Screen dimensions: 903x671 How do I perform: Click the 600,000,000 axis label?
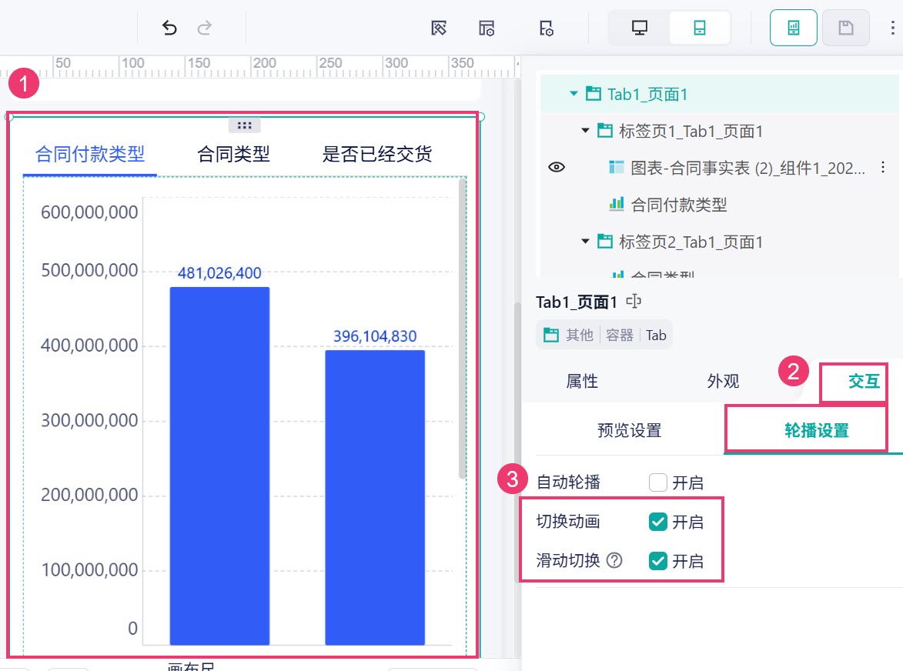tap(89, 212)
